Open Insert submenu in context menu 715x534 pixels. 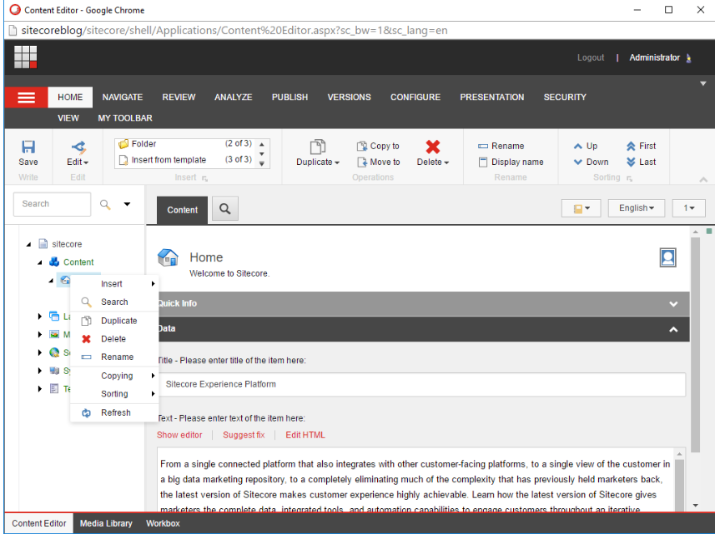[114, 283]
